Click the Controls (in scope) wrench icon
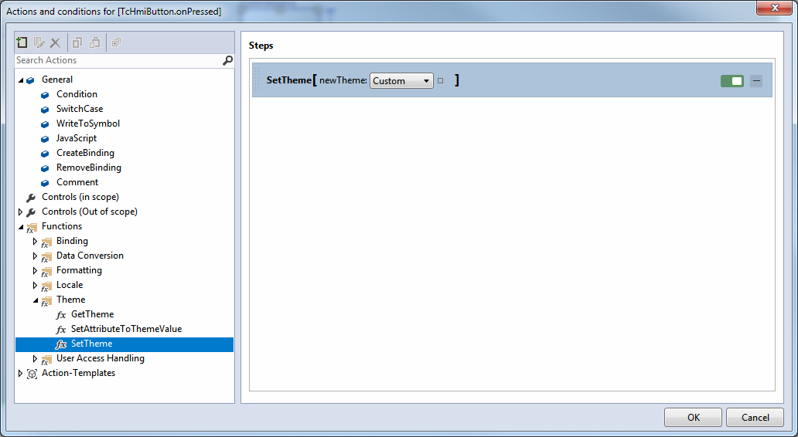Screen dimensions: 798x437 click(30, 198)
